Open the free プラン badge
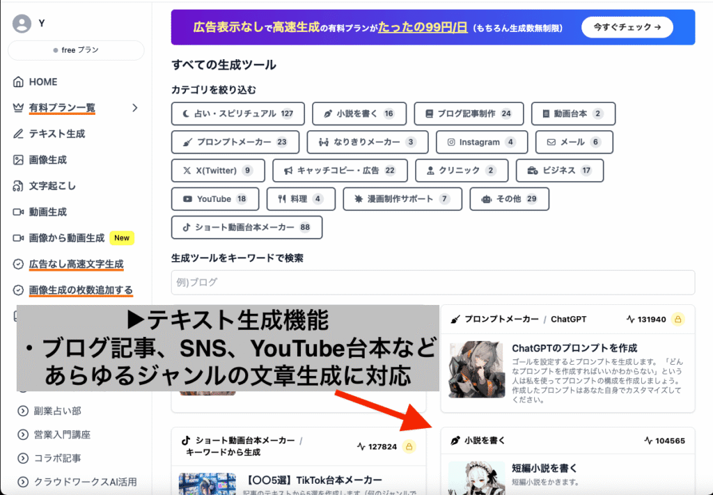 pos(76,50)
